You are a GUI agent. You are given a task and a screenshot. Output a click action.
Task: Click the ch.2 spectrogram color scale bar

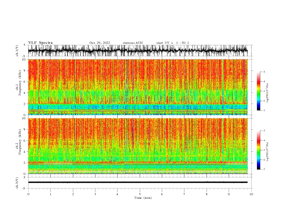(x=259, y=150)
